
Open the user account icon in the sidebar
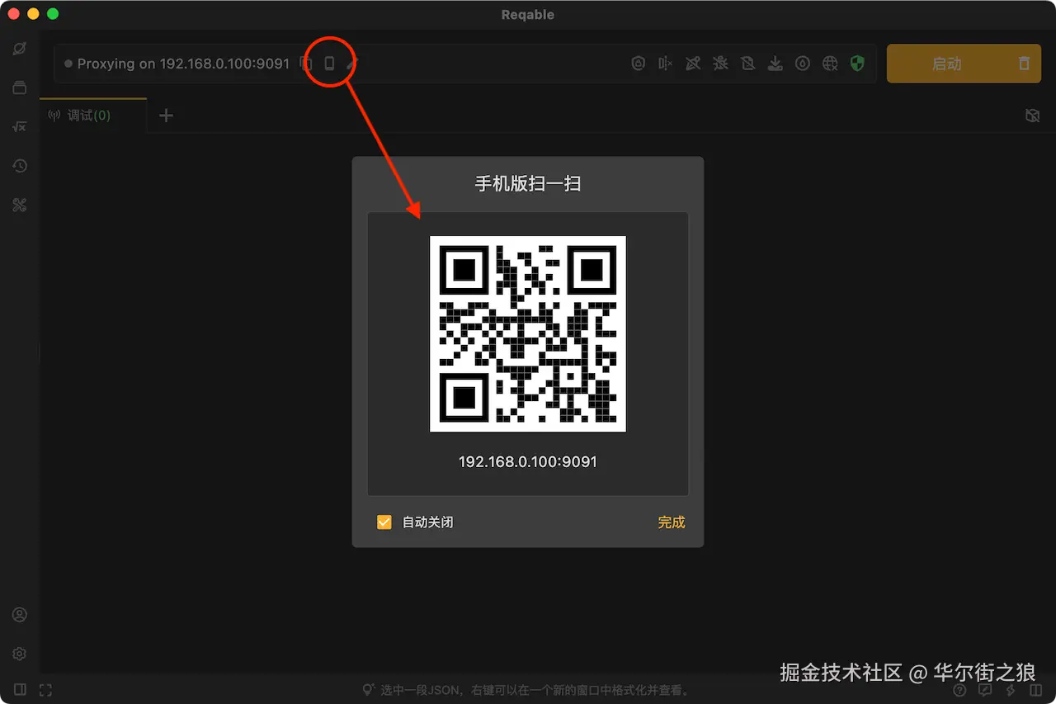(20, 615)
